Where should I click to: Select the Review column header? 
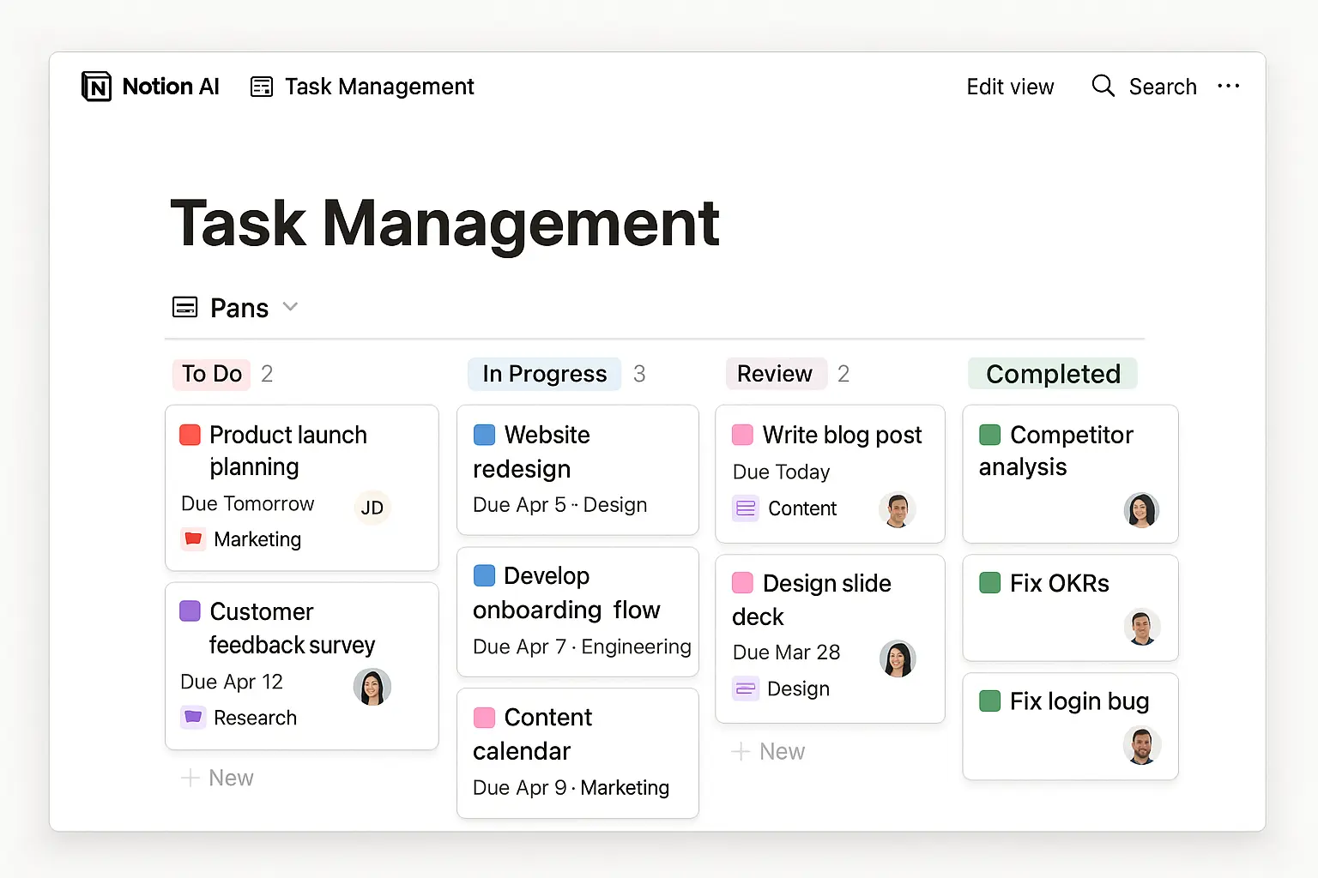point(776,374)
